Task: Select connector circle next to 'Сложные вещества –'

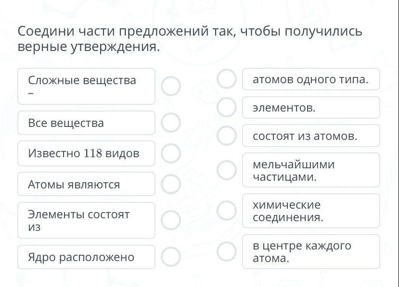Action: (171, 86)
